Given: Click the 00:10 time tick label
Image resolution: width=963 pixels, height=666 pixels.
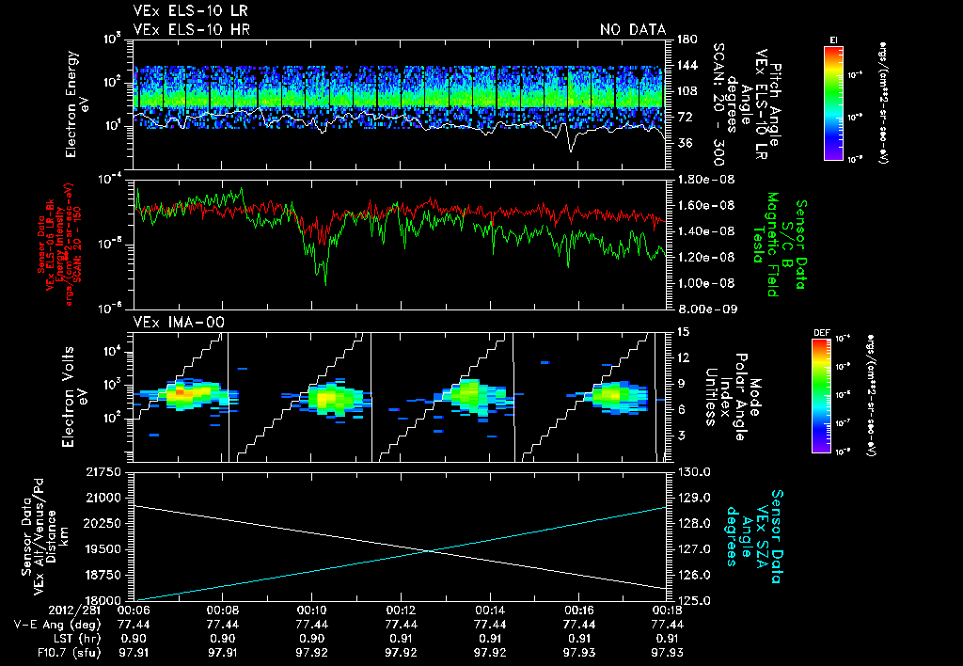Looking at the screenshot, I should pos(312,611).
